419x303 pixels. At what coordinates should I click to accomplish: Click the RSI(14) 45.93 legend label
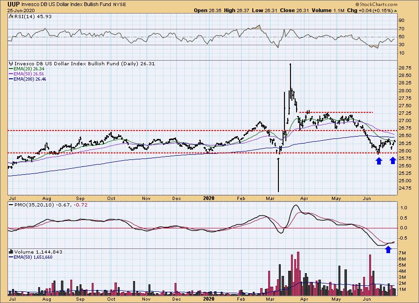click(33, 16)
